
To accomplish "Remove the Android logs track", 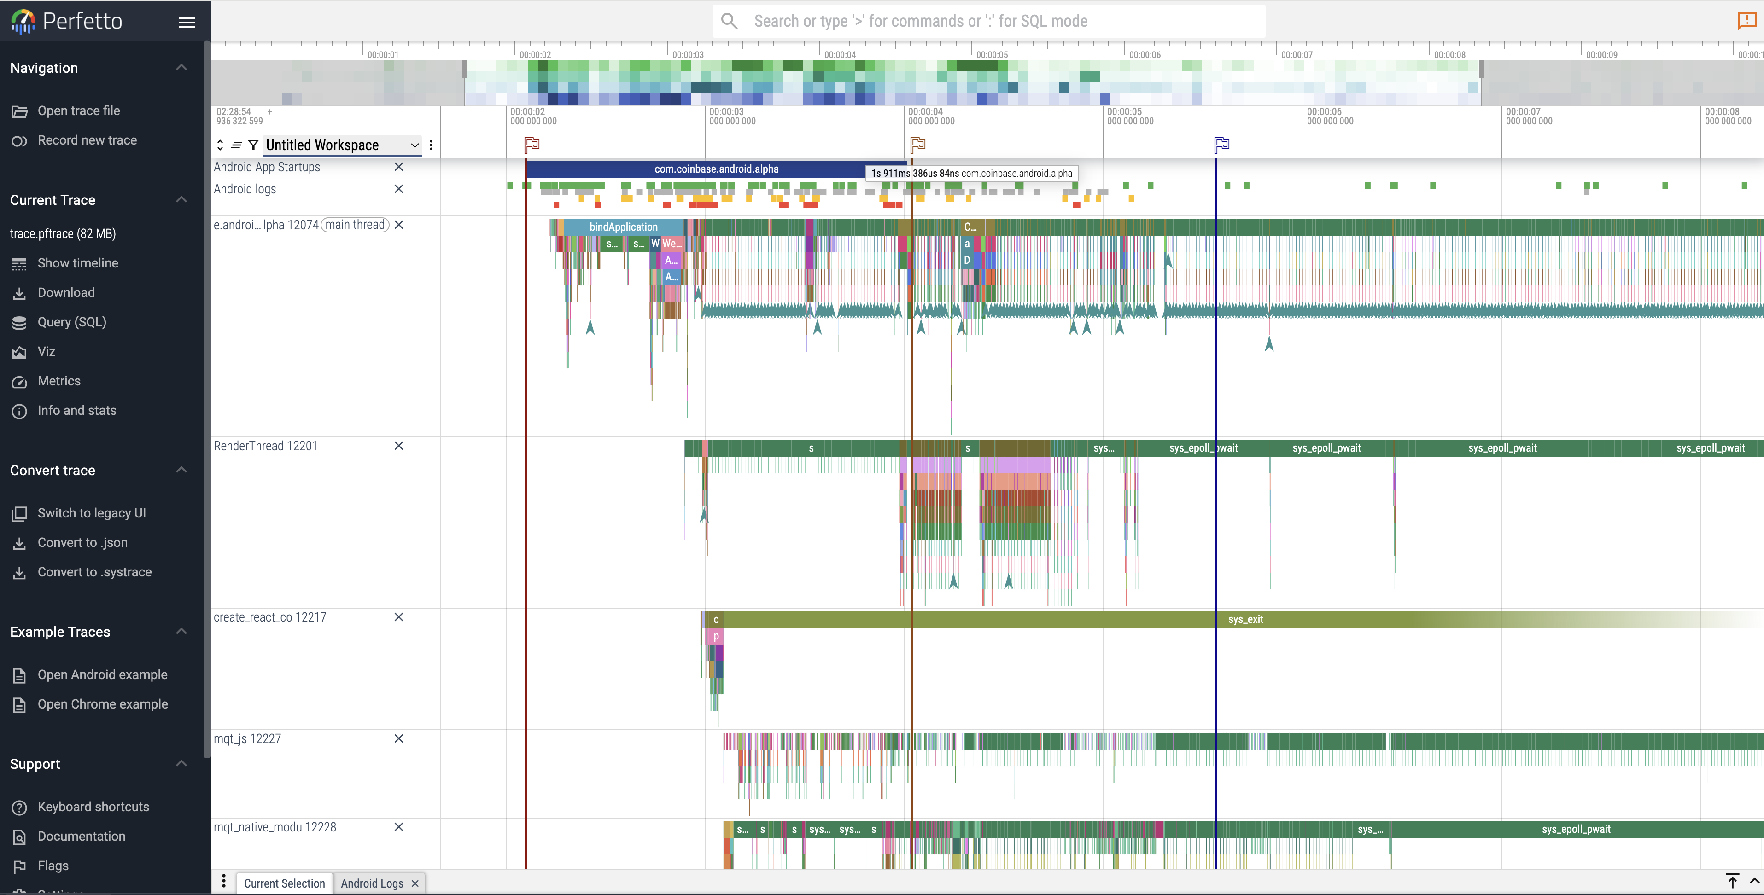I will coord(398,189).
